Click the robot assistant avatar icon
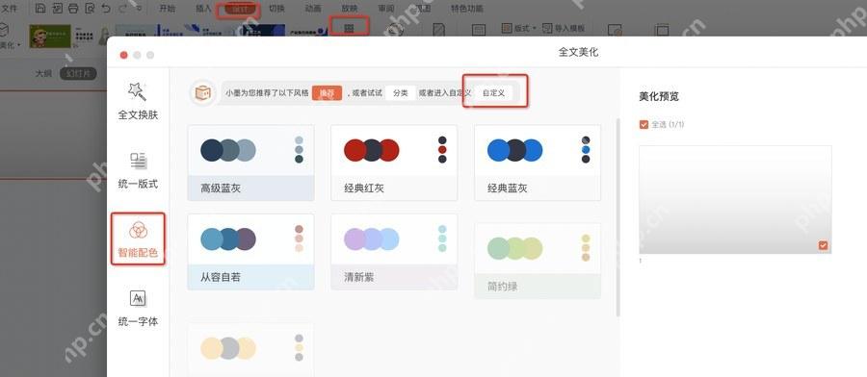This screenshot has width=867, height=377. [203, 92]
